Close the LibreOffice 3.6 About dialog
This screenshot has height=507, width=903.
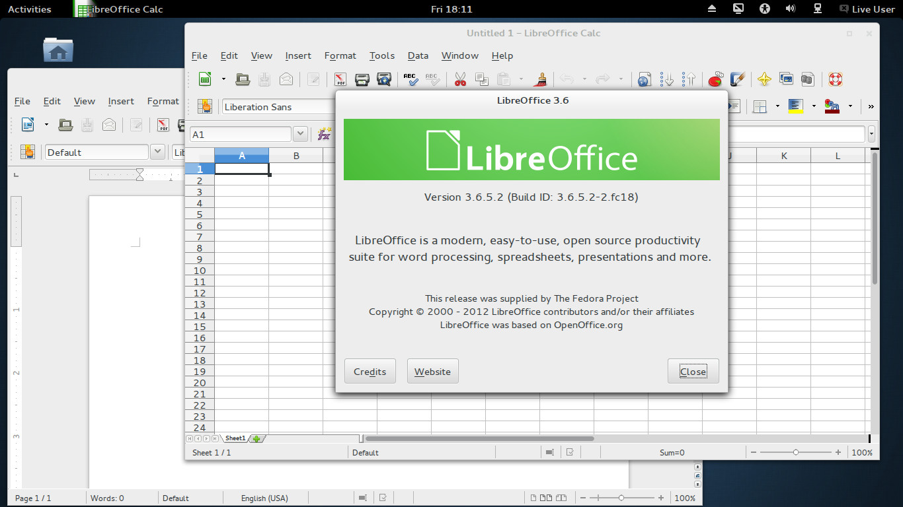click(693, 371)
